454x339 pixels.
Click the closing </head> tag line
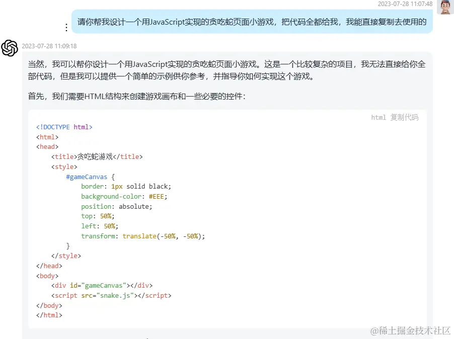coord(49,266)
